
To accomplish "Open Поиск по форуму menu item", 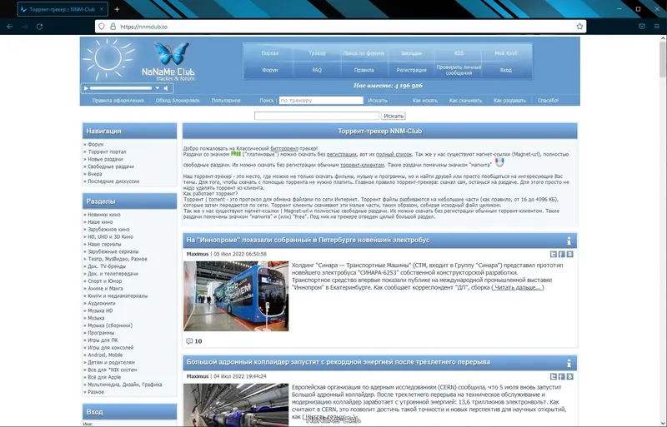I will 364,53.
